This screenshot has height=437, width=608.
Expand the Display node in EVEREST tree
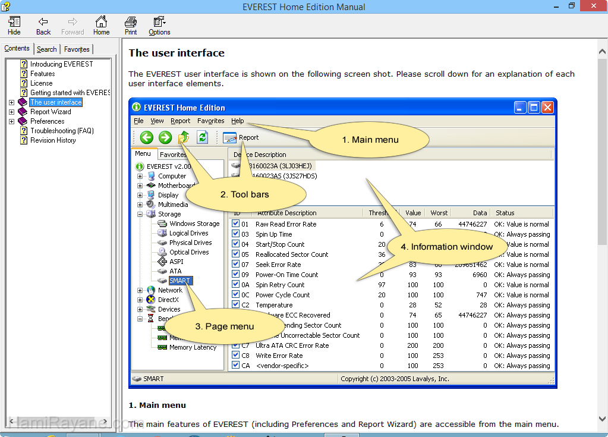tap(140, 195)
